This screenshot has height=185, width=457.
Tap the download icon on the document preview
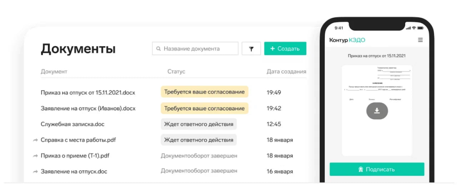(377, 111)
